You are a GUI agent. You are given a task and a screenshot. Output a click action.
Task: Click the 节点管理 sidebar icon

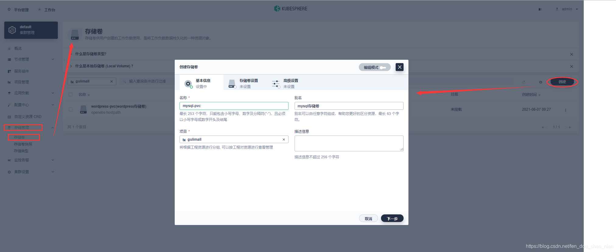click(x=9, y=59)
